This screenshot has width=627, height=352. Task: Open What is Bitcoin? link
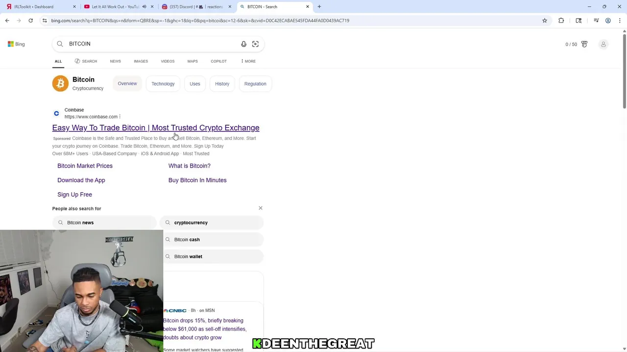coord(190,166)
